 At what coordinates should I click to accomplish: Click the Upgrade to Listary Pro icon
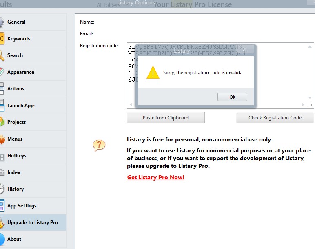click(x=2, y=223)
